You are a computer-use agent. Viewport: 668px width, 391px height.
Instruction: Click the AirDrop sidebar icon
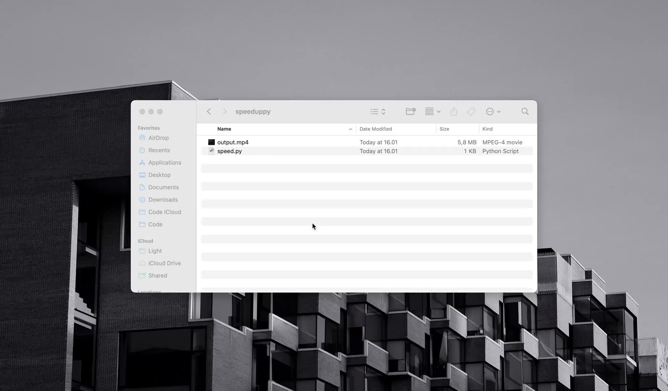coord(142,138)
